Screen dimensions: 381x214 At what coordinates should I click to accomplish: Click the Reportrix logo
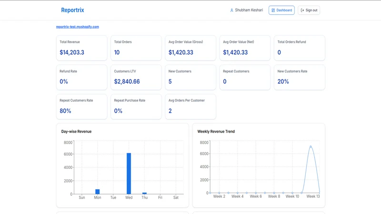[x=72, y=10]
